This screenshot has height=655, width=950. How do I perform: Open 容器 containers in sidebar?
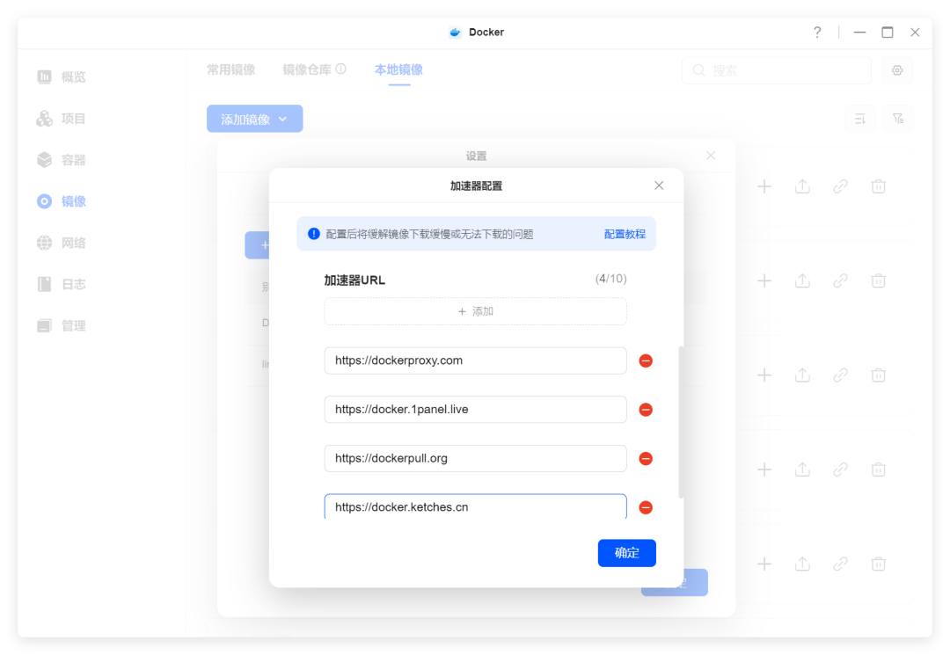[x=62, y=160]
